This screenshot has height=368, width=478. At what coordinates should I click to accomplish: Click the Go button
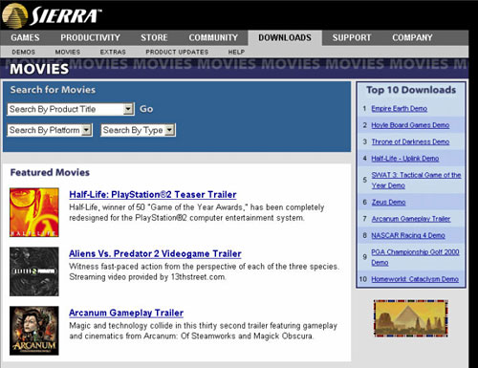(x=146, y=109)
